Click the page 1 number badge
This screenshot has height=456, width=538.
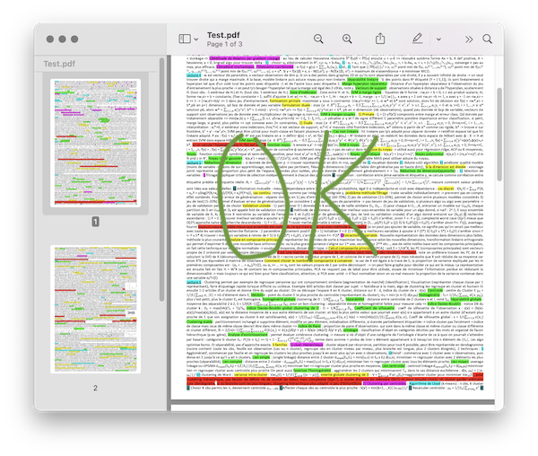click(95, 222)
